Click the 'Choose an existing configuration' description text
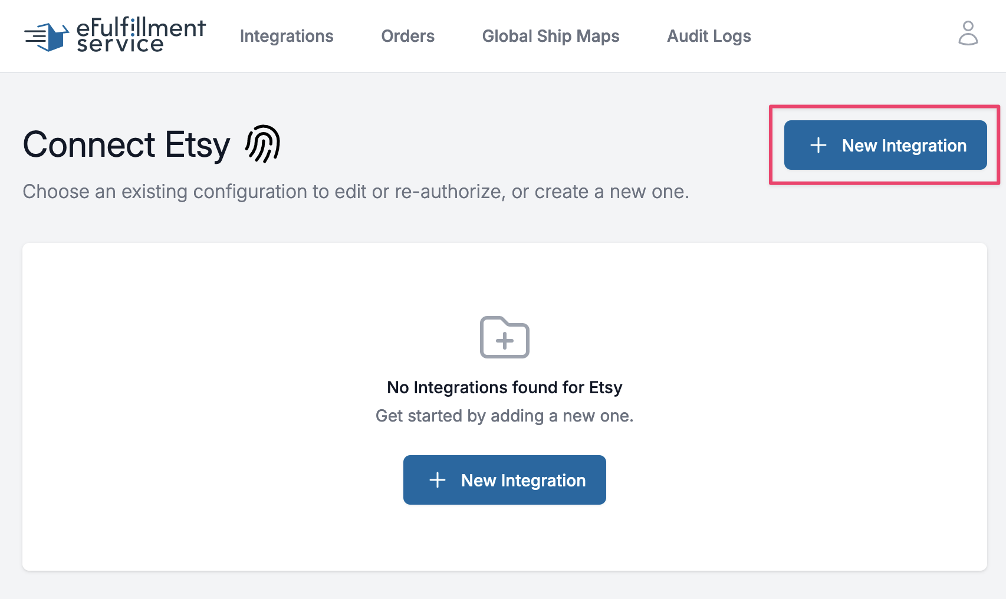The width and height of the screenshot is (1006, 599). pyautogui.click(x=356, y=192)
